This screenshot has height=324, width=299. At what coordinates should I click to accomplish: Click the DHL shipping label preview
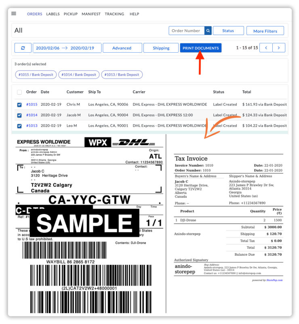click(x=89, y=225)
